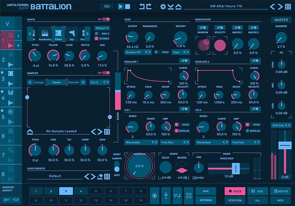Load a sample with the eject icon
The height and width of the screenshot is (206, 295).
pyautogui.click(x=30, y=132)
